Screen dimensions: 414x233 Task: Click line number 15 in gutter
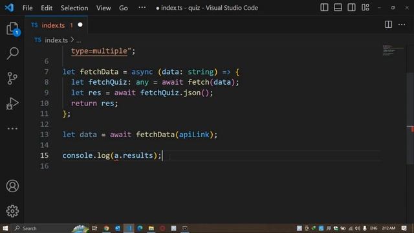pos(45,155)
